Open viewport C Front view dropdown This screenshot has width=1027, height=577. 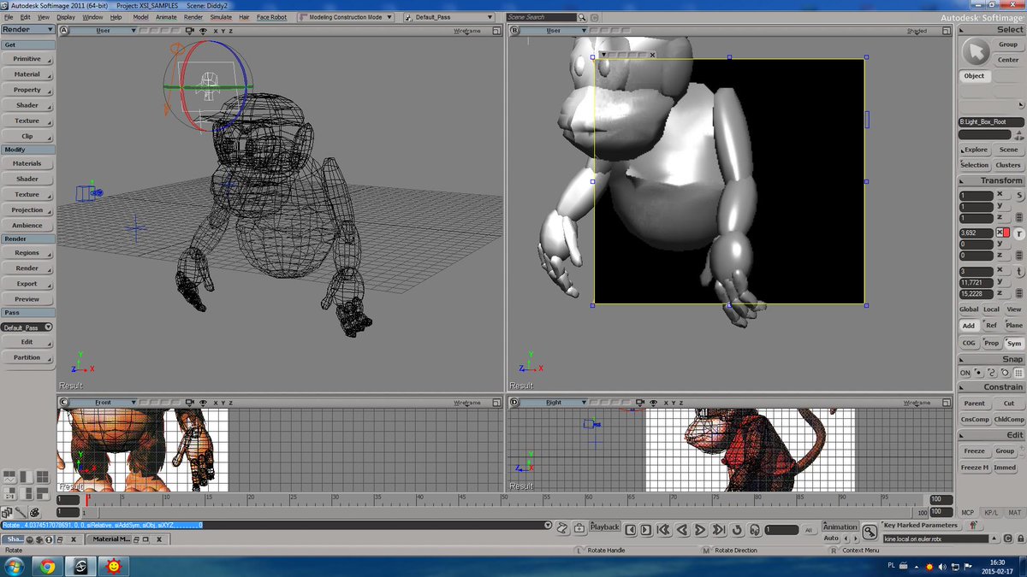(103, 403)
